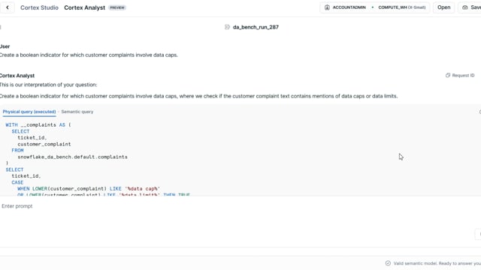
Task: Click the Request ID label
Action: point(463,75)
